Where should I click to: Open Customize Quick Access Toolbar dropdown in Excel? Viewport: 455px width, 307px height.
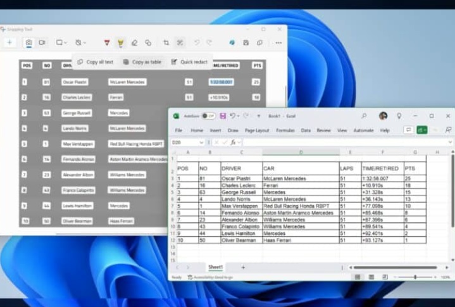point(259,116)
